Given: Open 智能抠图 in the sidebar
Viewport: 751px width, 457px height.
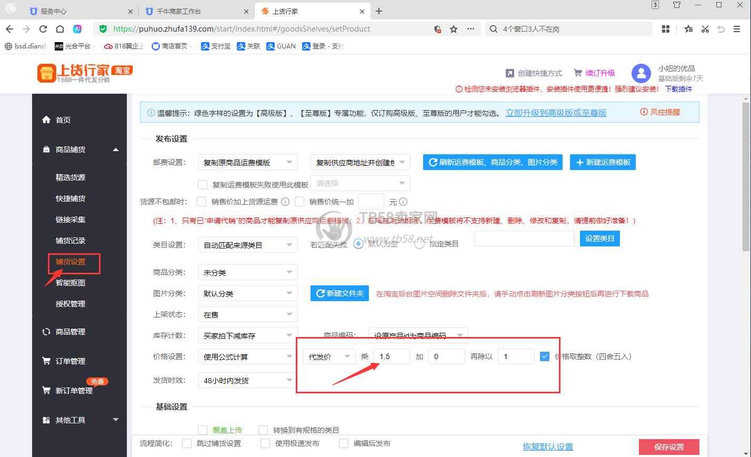Looking at the screenshot, I should [x=71, y=283].
